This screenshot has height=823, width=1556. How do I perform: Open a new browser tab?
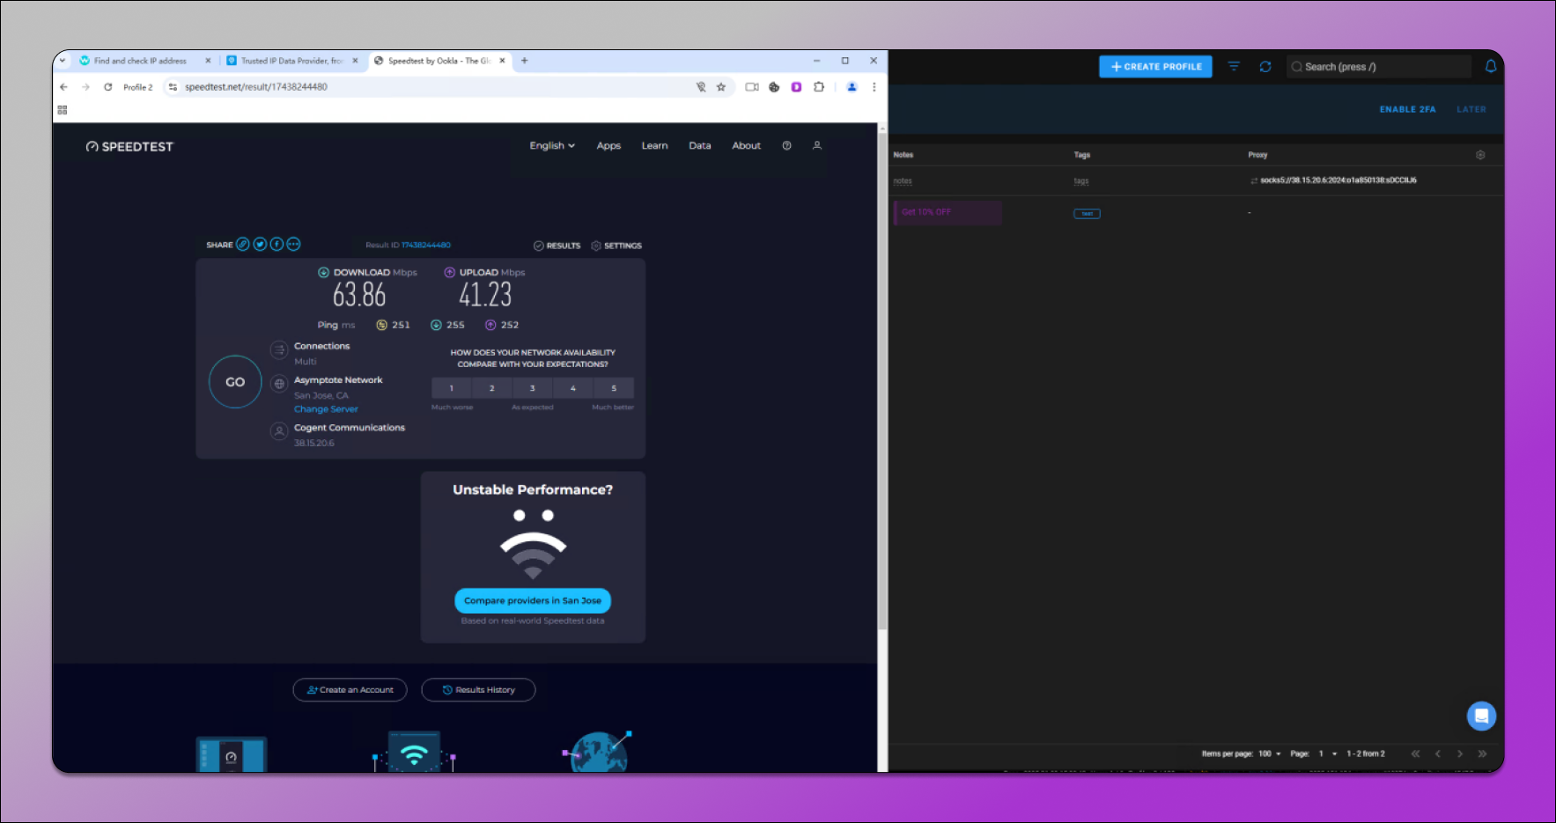pyautogui.click(x=524, y=61)
